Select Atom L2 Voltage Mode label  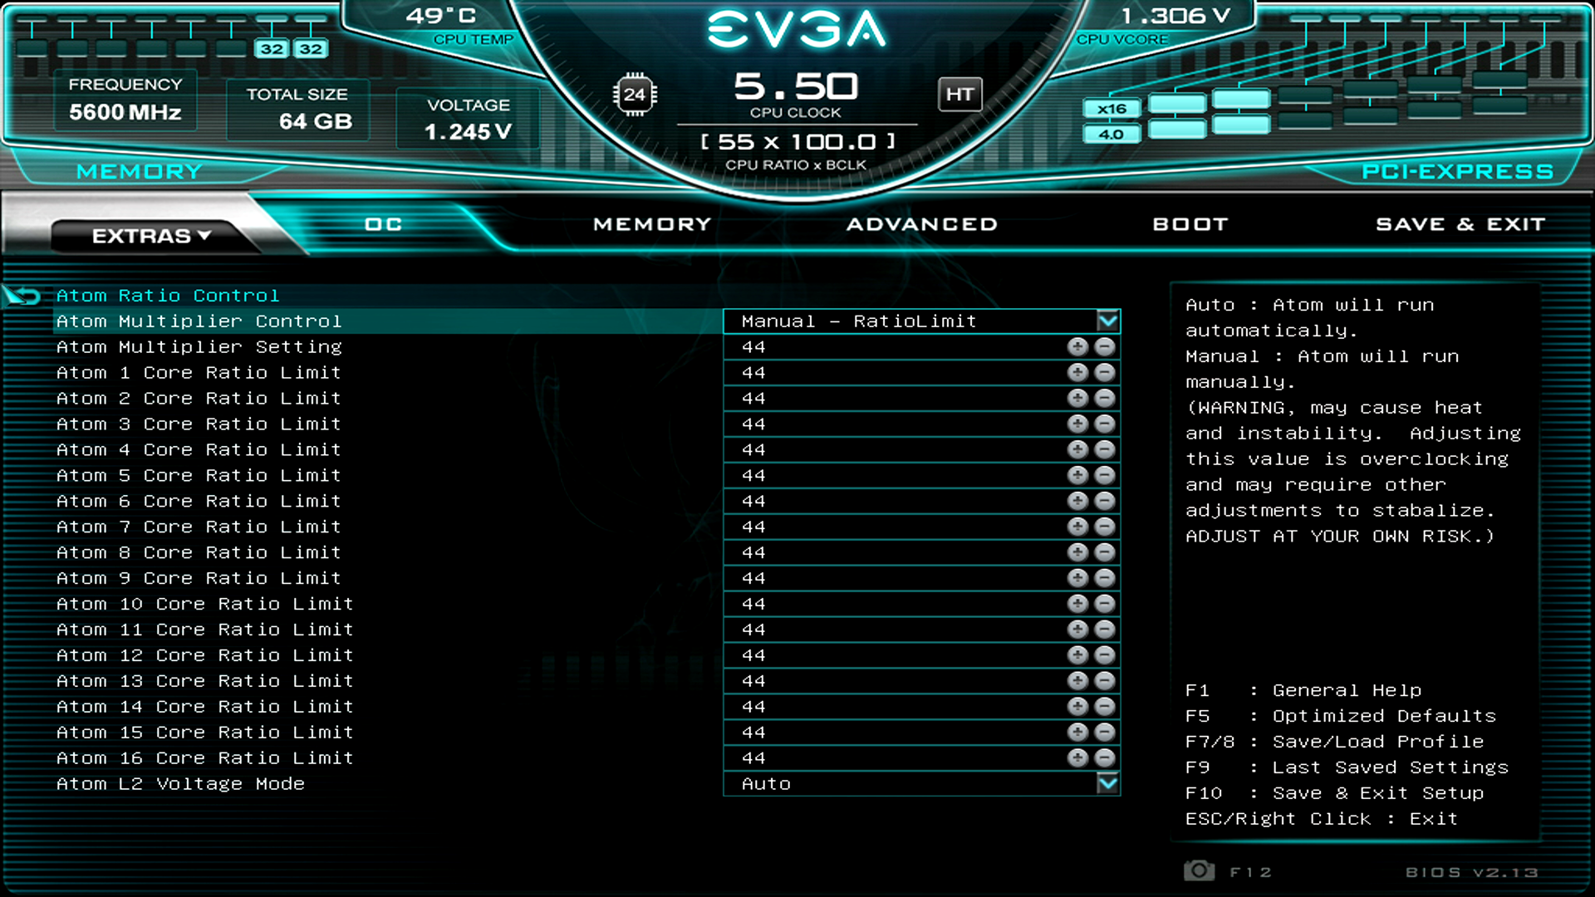pos(180,784)
